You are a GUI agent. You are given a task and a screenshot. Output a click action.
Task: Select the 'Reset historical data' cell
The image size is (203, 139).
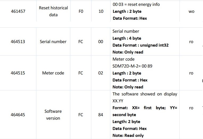point(53,11)
